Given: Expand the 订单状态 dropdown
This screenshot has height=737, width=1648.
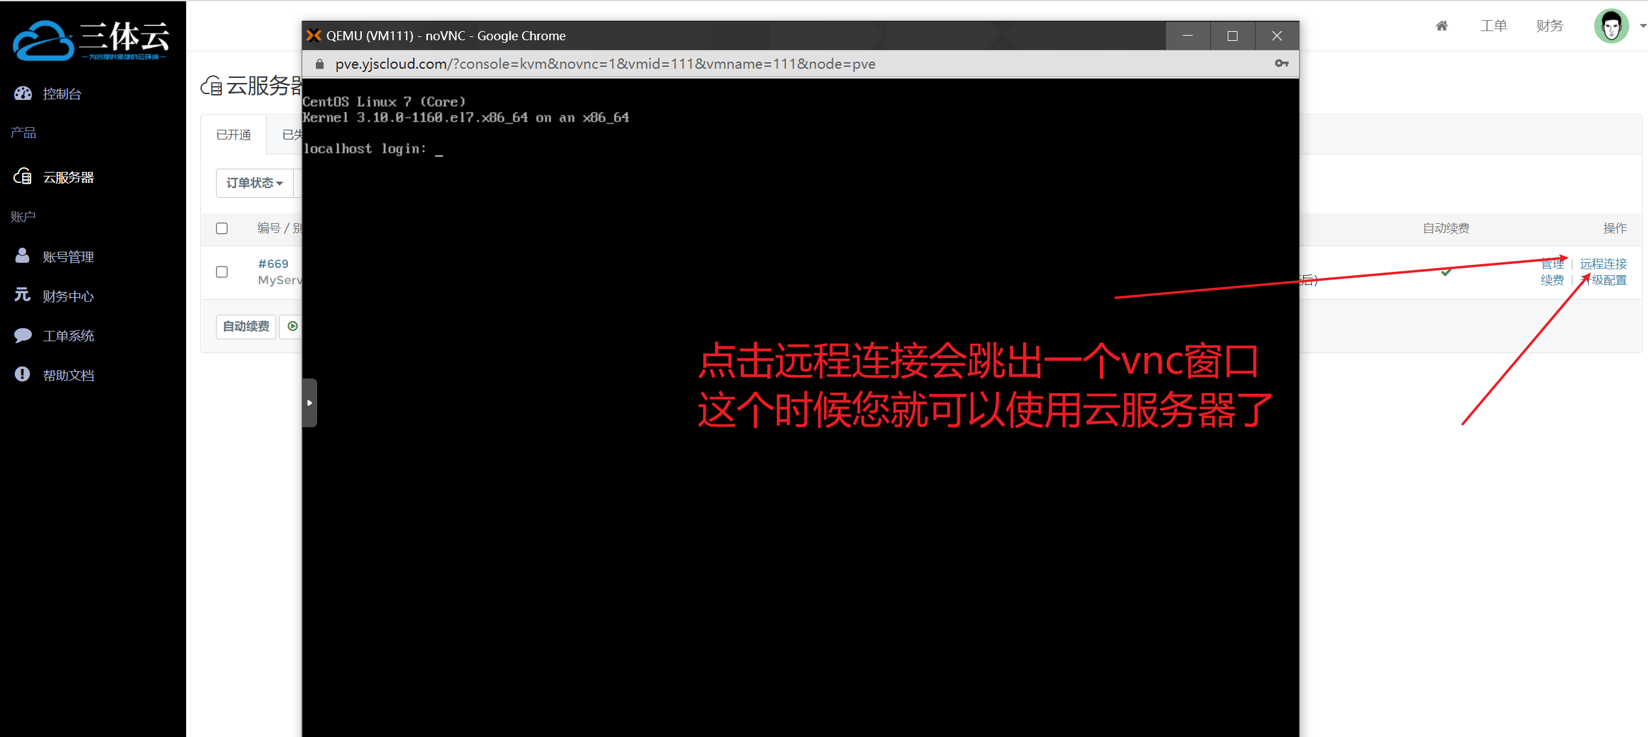Looking at the screenshot, I should (254, 183).
